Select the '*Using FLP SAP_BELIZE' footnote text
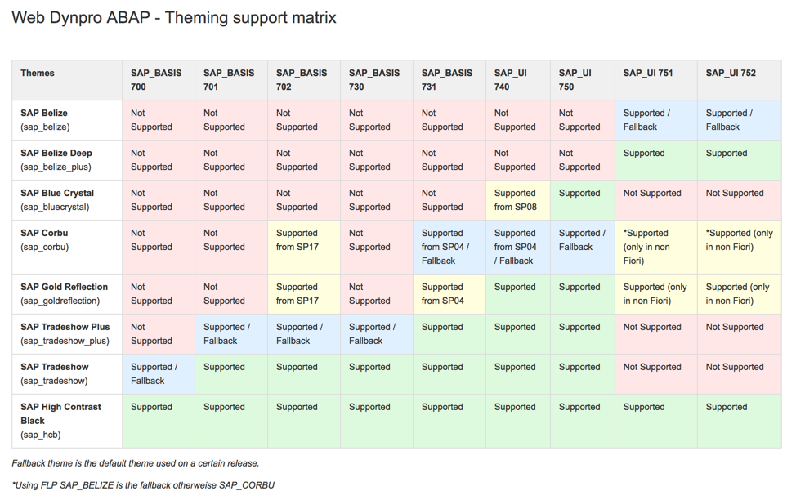 pos(143,485)
